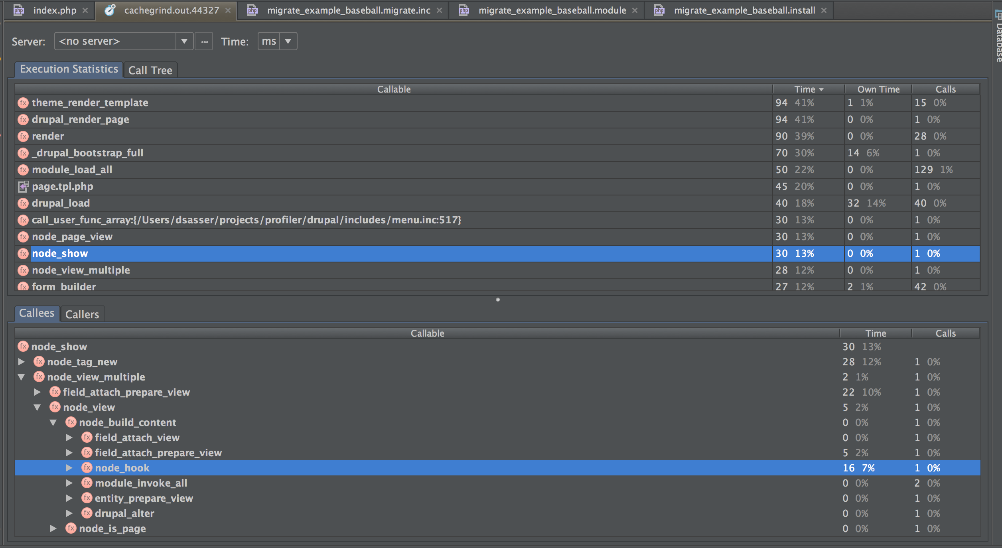Collapse the node_build_content tree node
The height and width of the screenshot is (548, 1002).
click(53, 422)
